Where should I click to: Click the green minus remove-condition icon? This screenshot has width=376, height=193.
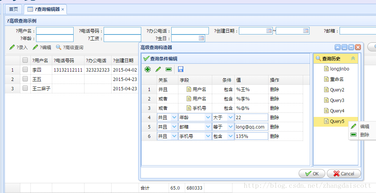pyautogui.click(x=169, y=69)
